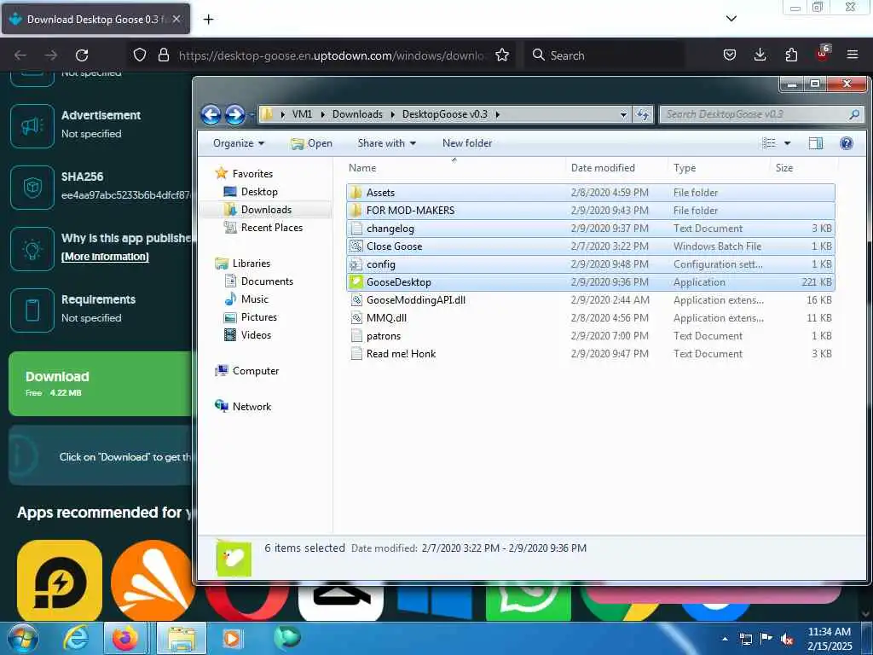Open the Explorer help question-mark icon
873x655 pixels.
coord(847,143)
